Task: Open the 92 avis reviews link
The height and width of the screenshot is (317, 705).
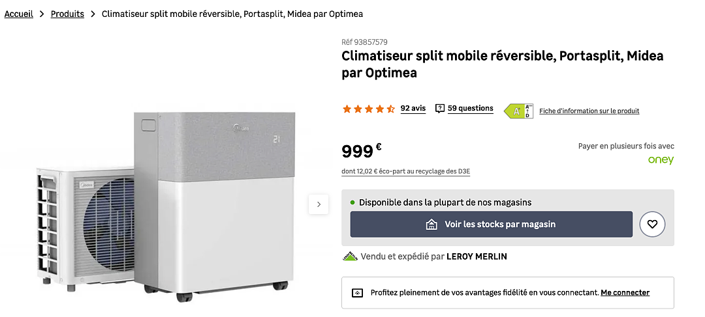Action: [x=413, y=109]
